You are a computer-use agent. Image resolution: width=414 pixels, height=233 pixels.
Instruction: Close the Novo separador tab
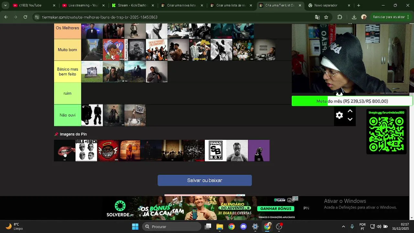tap(349, 5)
